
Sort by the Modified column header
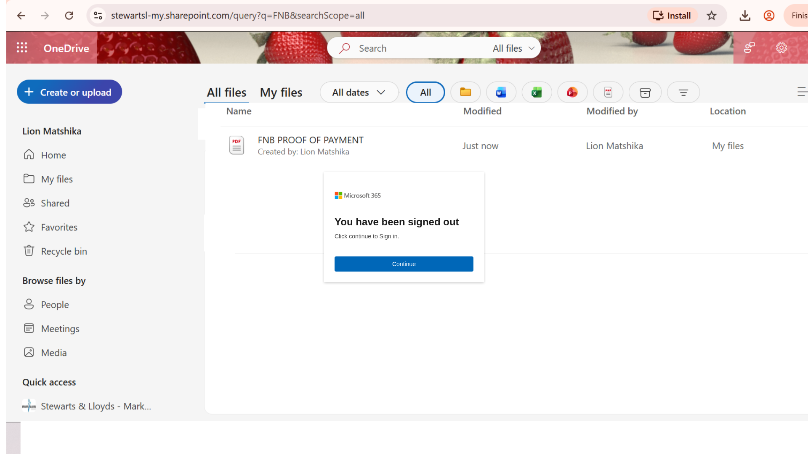[x=482, y=111]
